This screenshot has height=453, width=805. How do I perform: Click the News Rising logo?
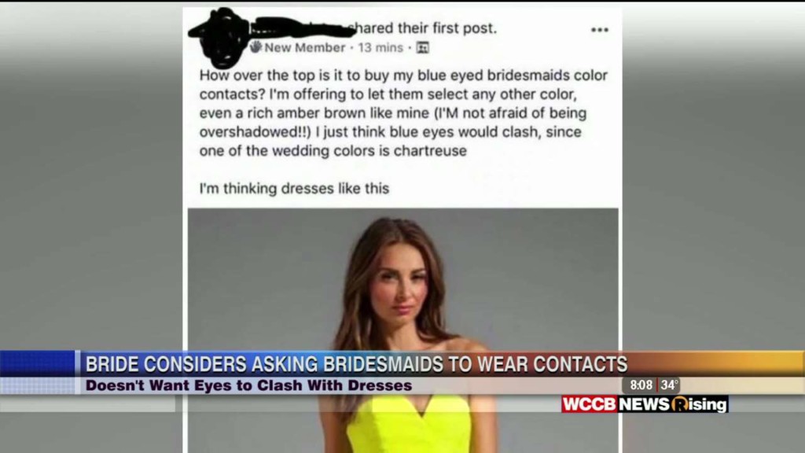(673, 404)
